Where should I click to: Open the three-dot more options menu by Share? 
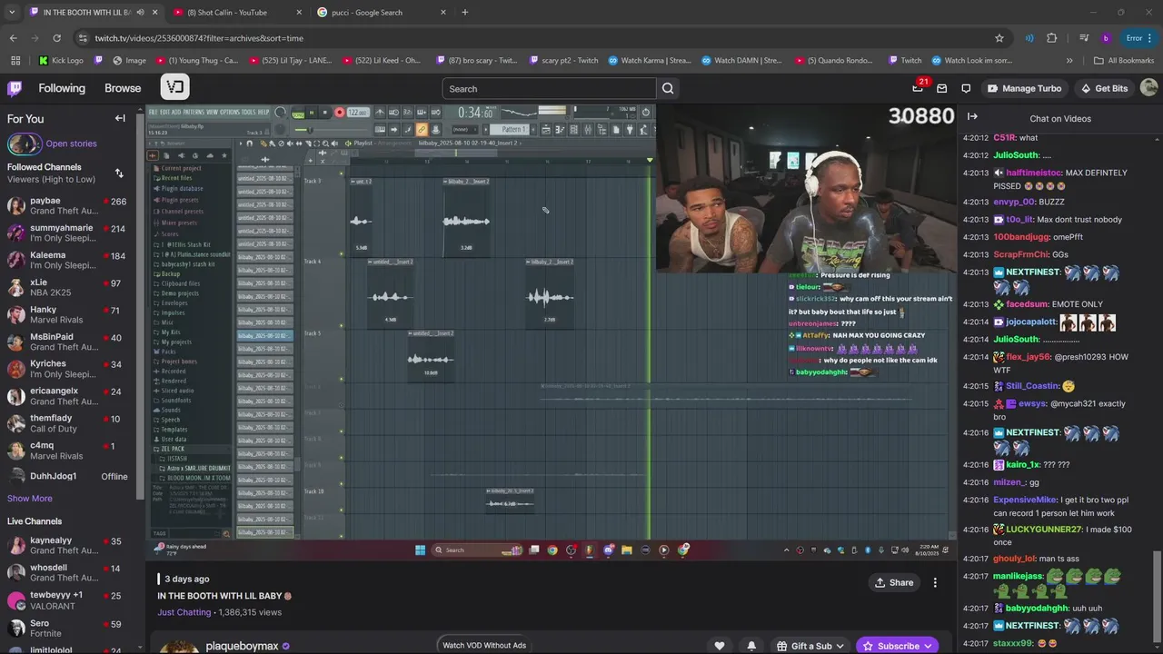(935, 582)
